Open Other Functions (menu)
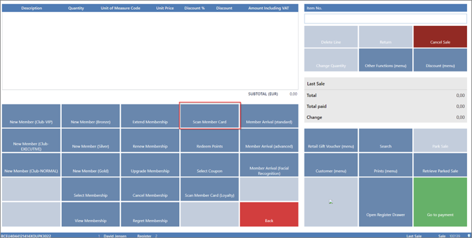This screenshot has width=472, height=238. point(385,60)
